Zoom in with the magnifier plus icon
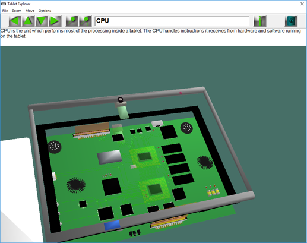307x243 pixels. 86,21
